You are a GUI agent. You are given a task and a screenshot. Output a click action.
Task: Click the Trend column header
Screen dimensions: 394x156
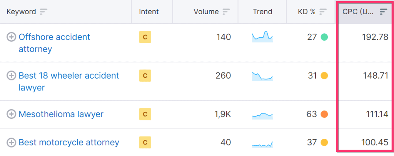(x=262, y=12)
